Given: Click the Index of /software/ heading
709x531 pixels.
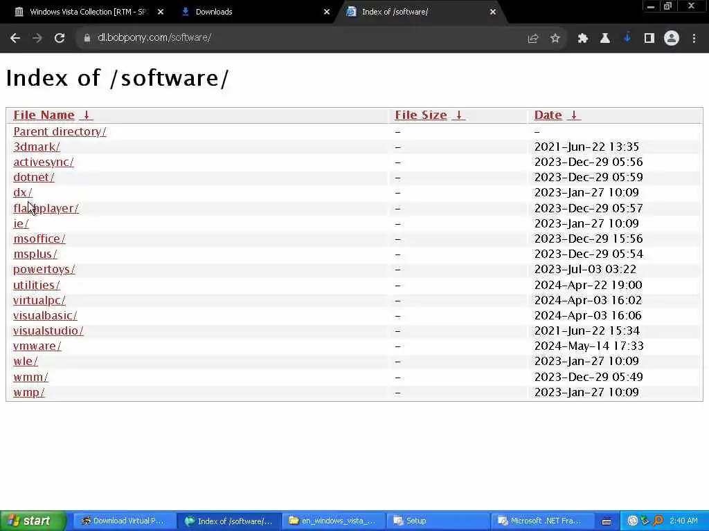Looking at the screenshot, I should click(118, 78).
